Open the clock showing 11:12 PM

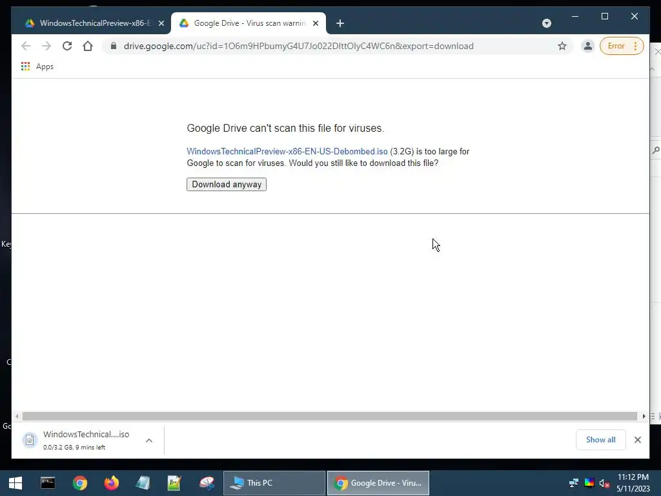pyautogui.click(x=633, y=483)
